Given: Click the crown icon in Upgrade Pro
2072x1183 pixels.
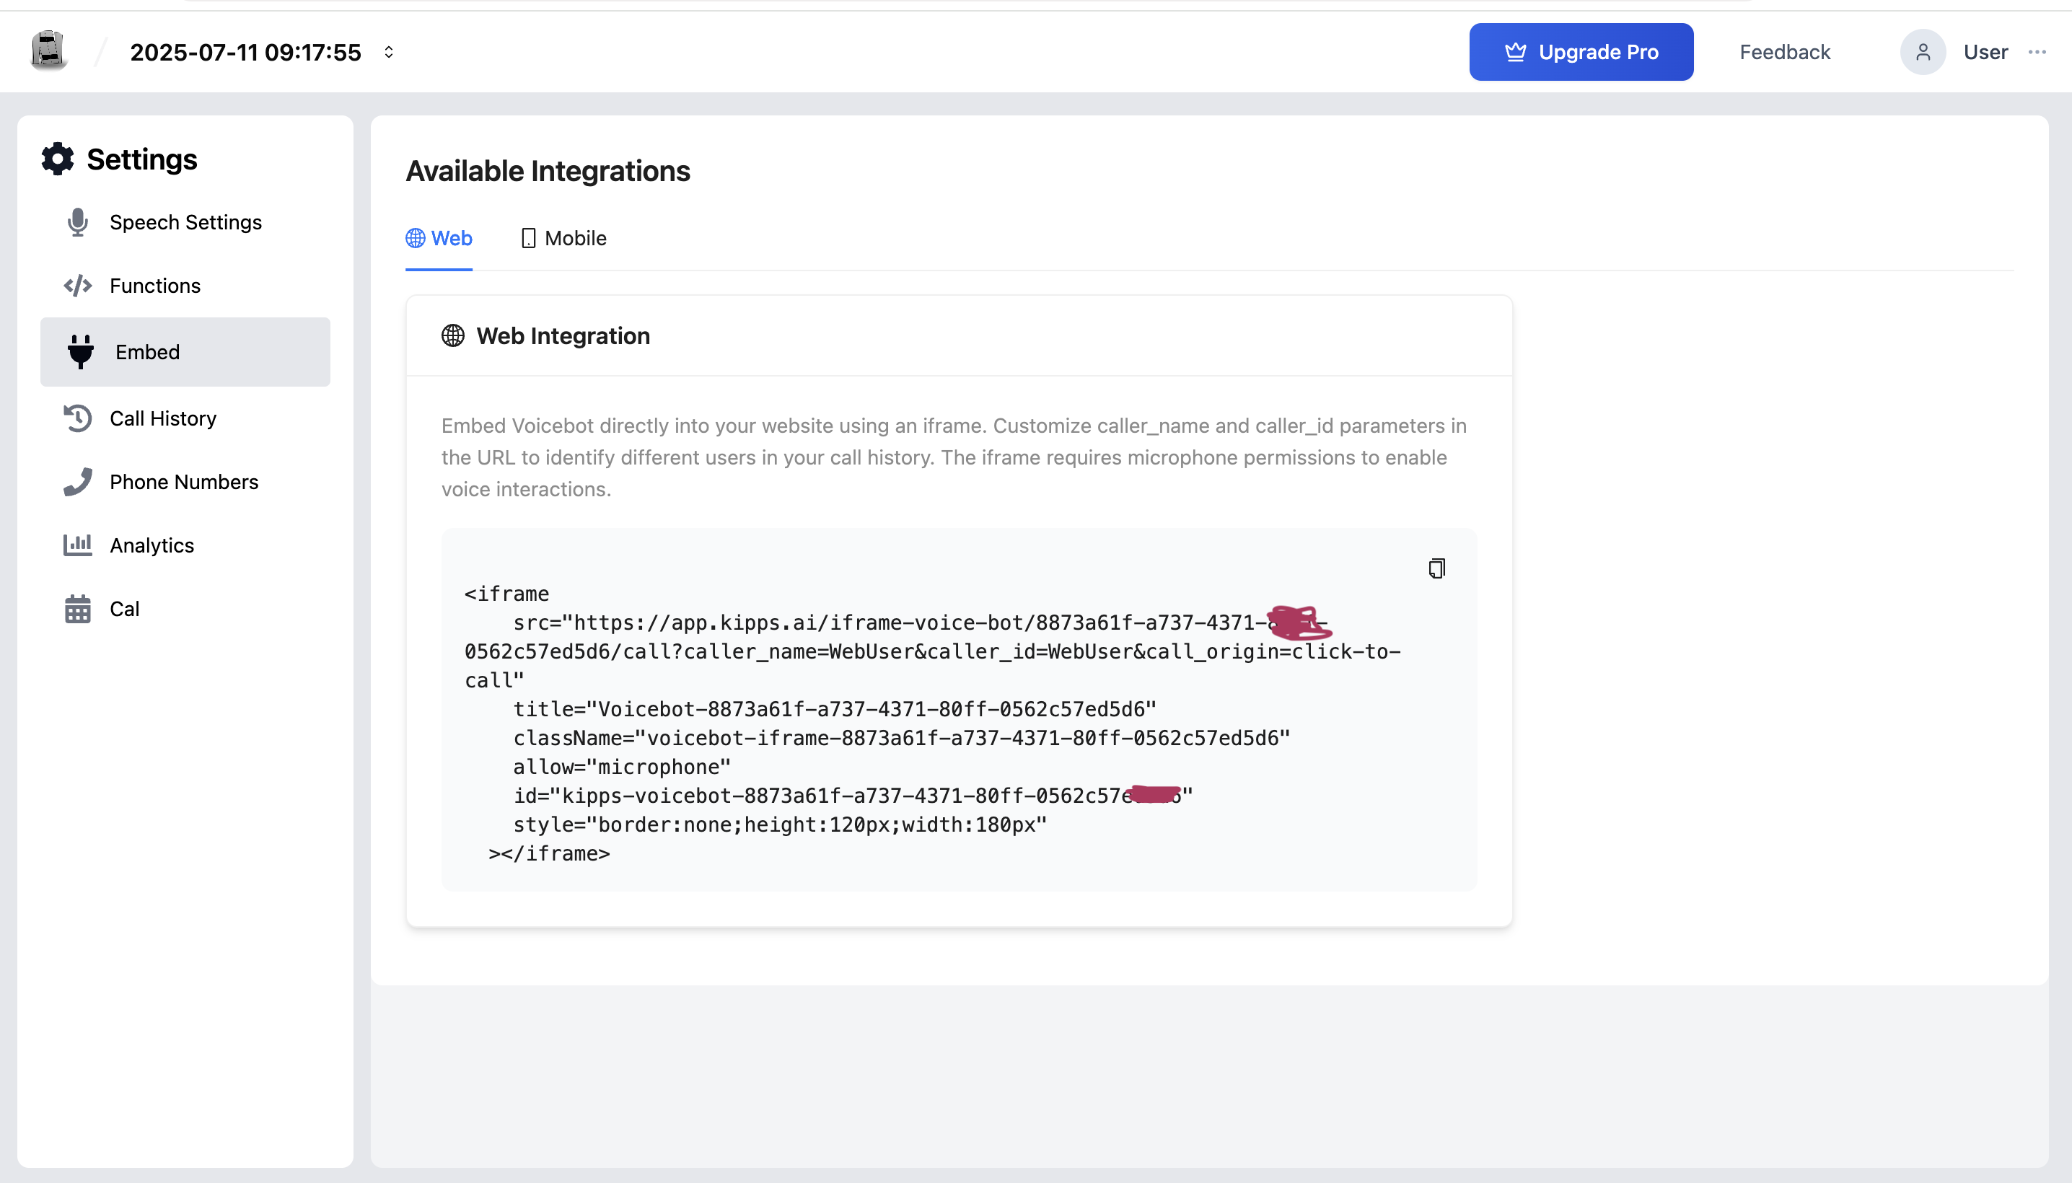Looking at the screenshot, I should (x=1516, y=52).
